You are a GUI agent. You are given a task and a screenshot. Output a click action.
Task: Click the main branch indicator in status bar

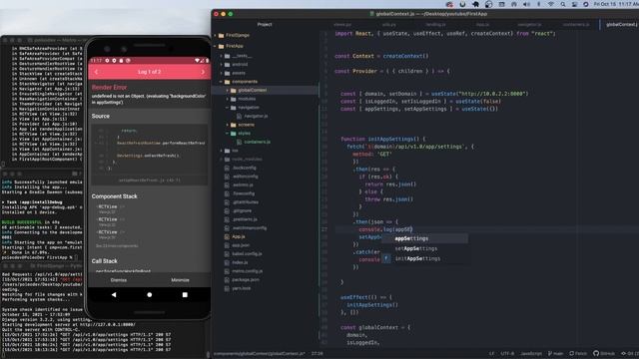pos(555,353)
